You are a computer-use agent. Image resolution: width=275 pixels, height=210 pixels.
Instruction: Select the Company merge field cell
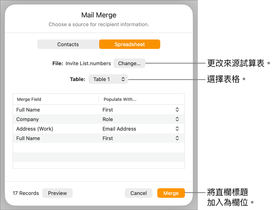coord(28,119)
